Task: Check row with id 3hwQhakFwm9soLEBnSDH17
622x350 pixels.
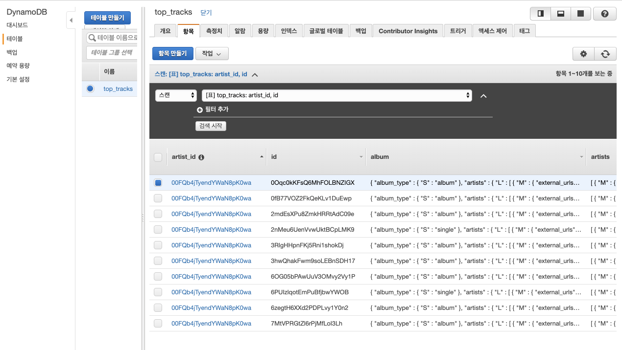Action: pyautogui.click(x=158, y=261)
